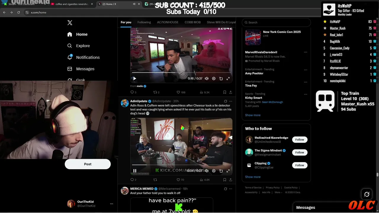
Task: Reply to melo post with 3 comments
Action: pos(133,92)
